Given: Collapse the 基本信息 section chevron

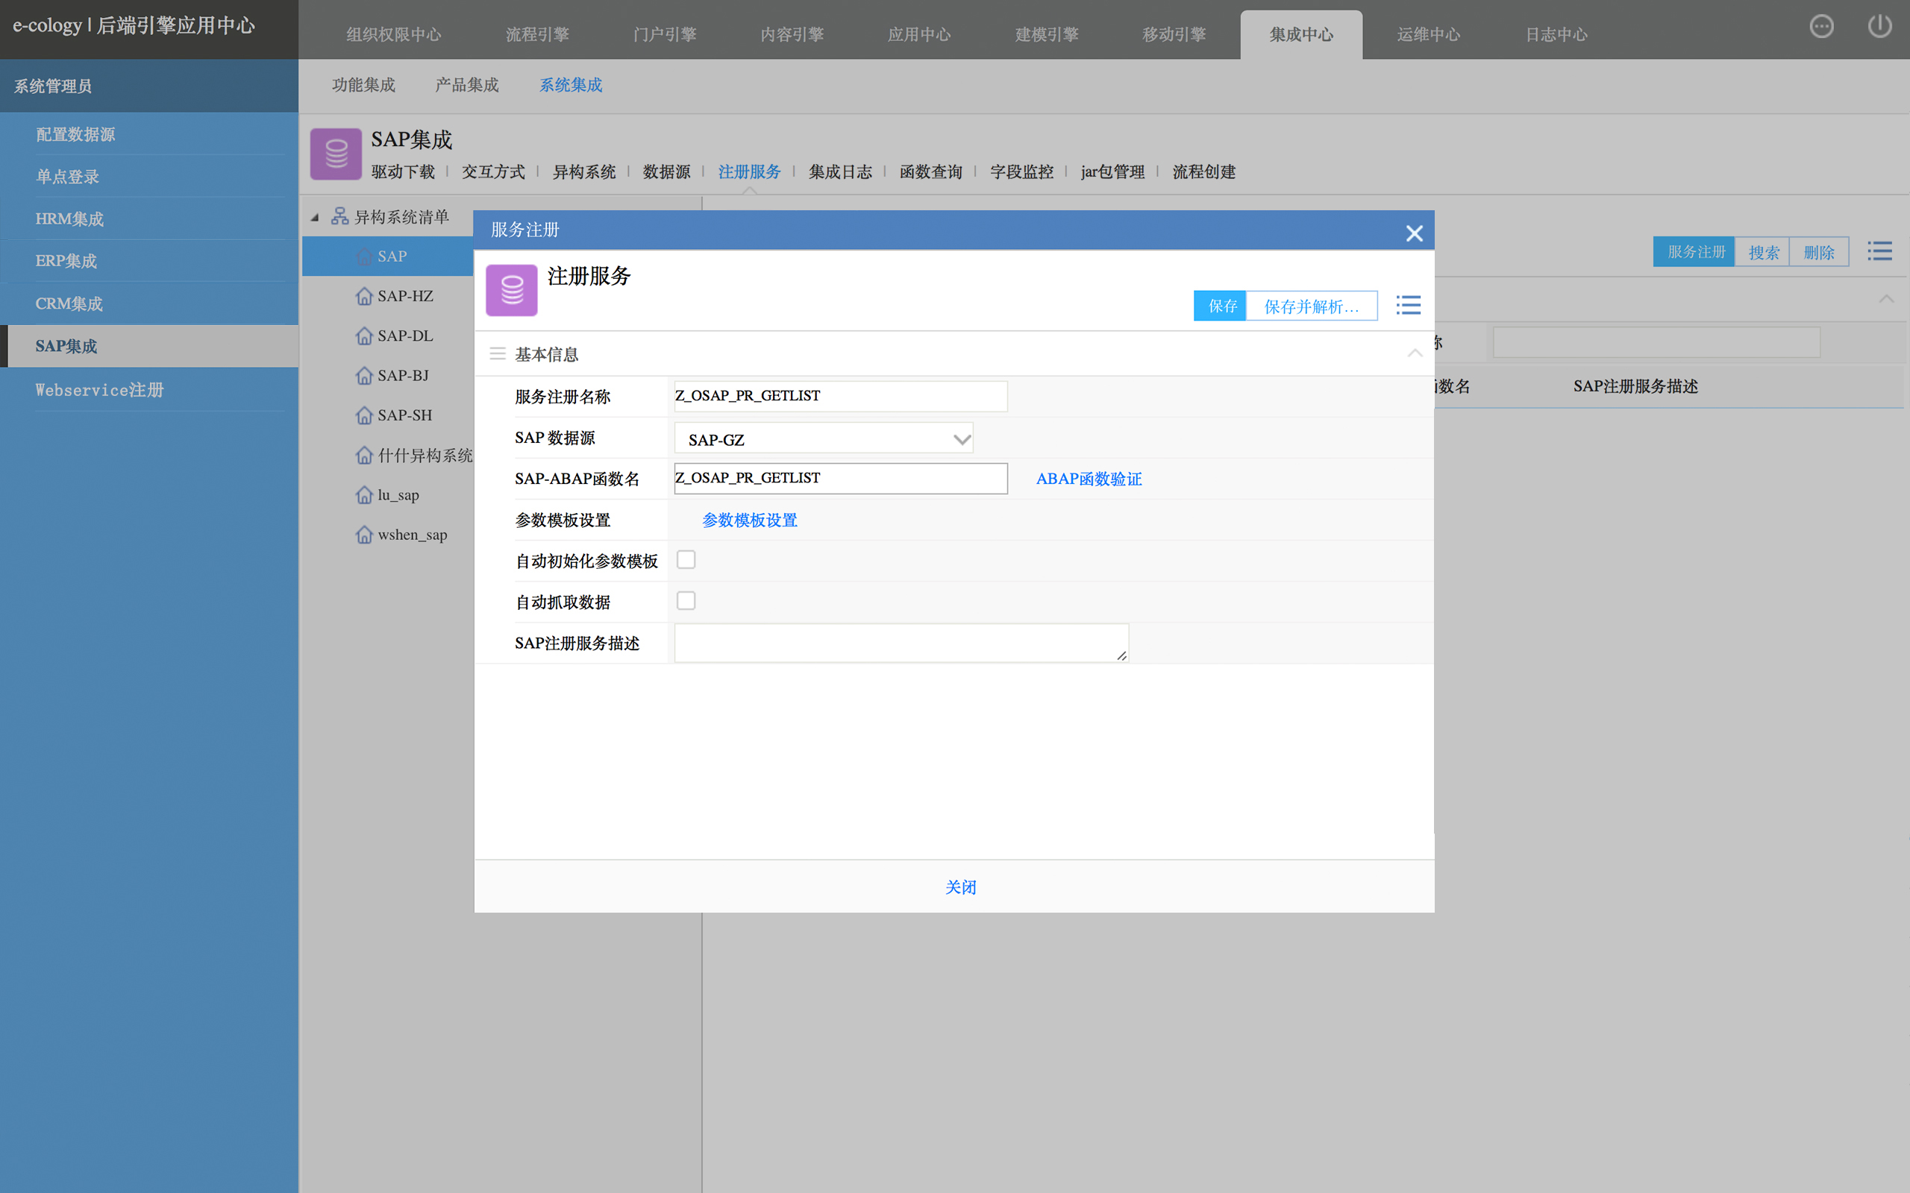Looking at the screenshot, I should 1415,353.
